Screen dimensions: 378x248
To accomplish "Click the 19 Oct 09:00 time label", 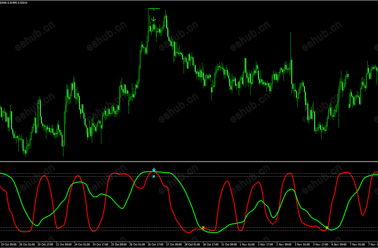I will [8, 245].
